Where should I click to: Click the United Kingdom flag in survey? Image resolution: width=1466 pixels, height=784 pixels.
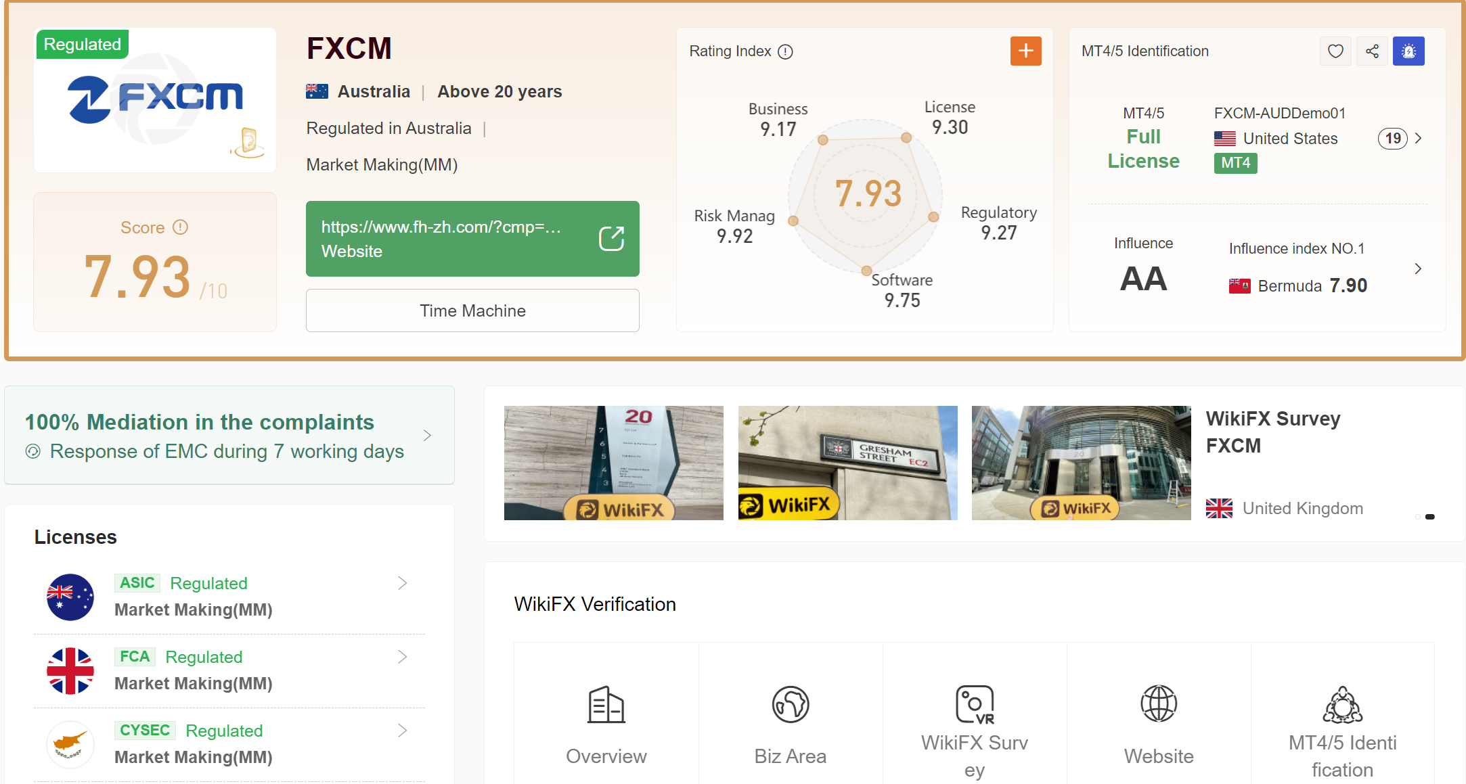click(1219, 508)
